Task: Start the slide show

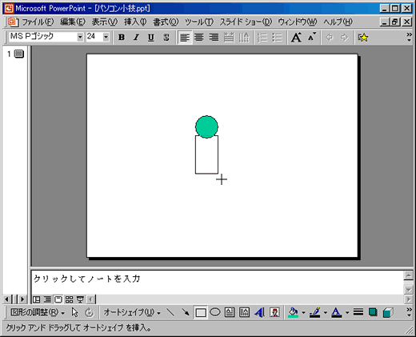Action: pyautogui.click(x=80, y=299)
